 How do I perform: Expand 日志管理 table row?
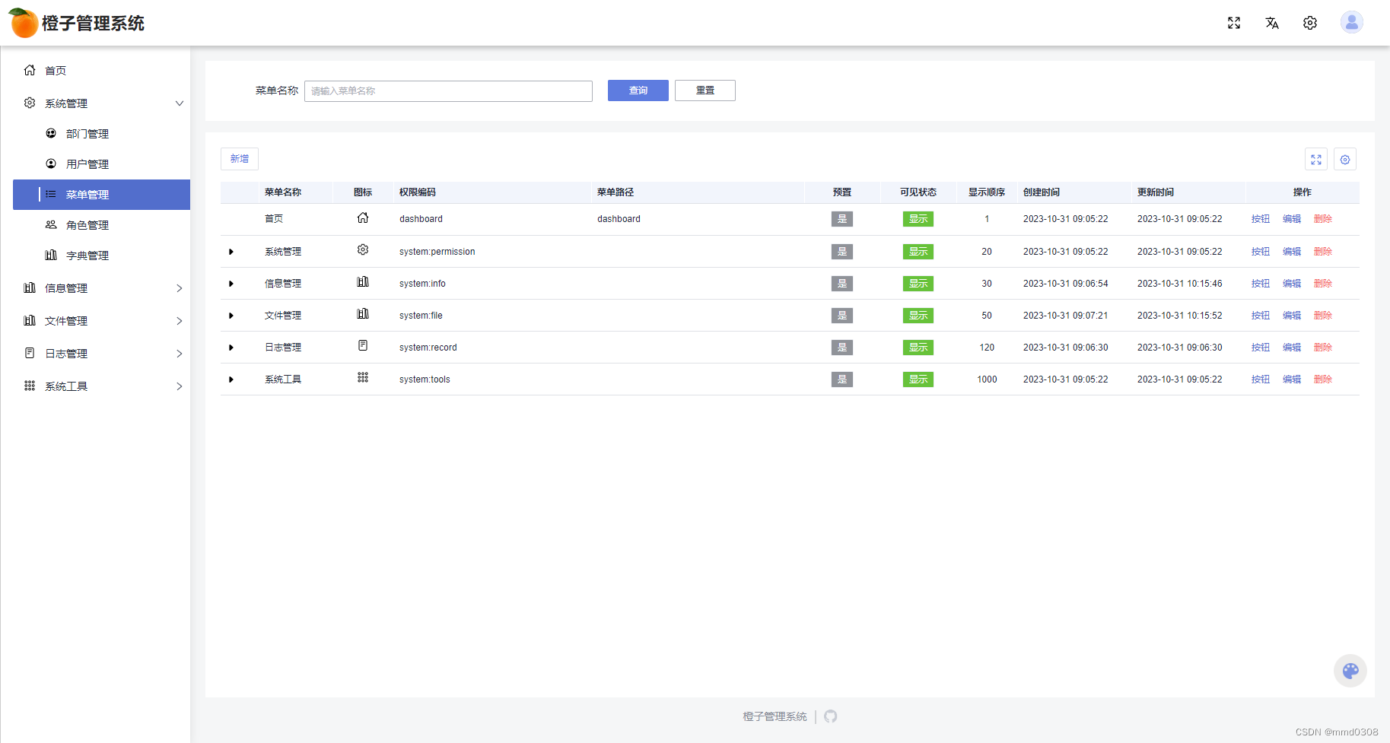[231, 348]
